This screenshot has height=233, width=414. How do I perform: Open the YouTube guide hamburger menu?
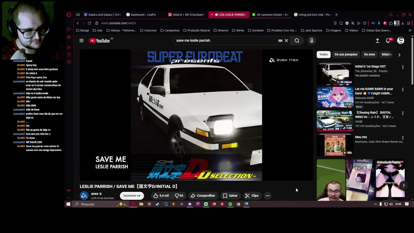[82, 40]
